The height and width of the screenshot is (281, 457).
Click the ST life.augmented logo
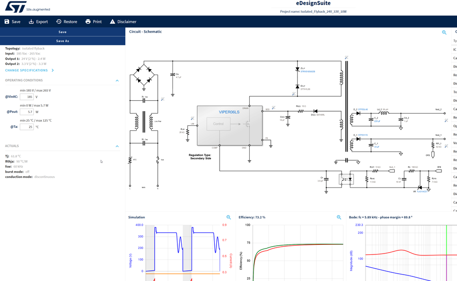tap(27, 7)
